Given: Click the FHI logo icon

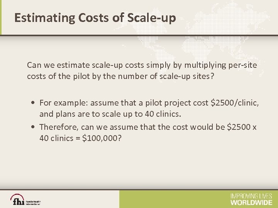Looking at the screenshot, I should (18, 200).
